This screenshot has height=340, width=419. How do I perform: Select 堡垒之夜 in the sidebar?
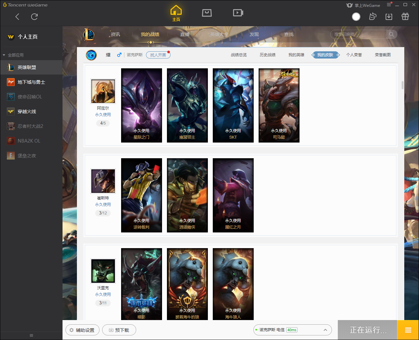click(31, 156)
